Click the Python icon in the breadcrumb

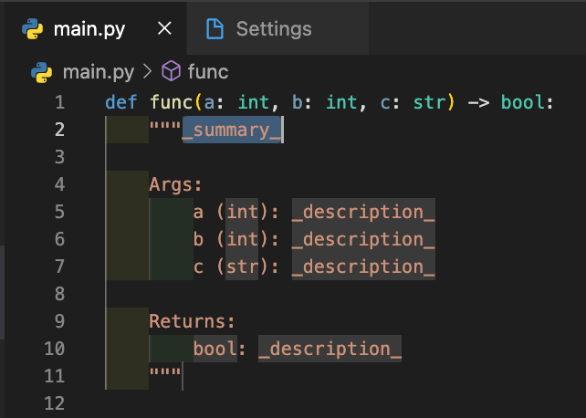41,72
